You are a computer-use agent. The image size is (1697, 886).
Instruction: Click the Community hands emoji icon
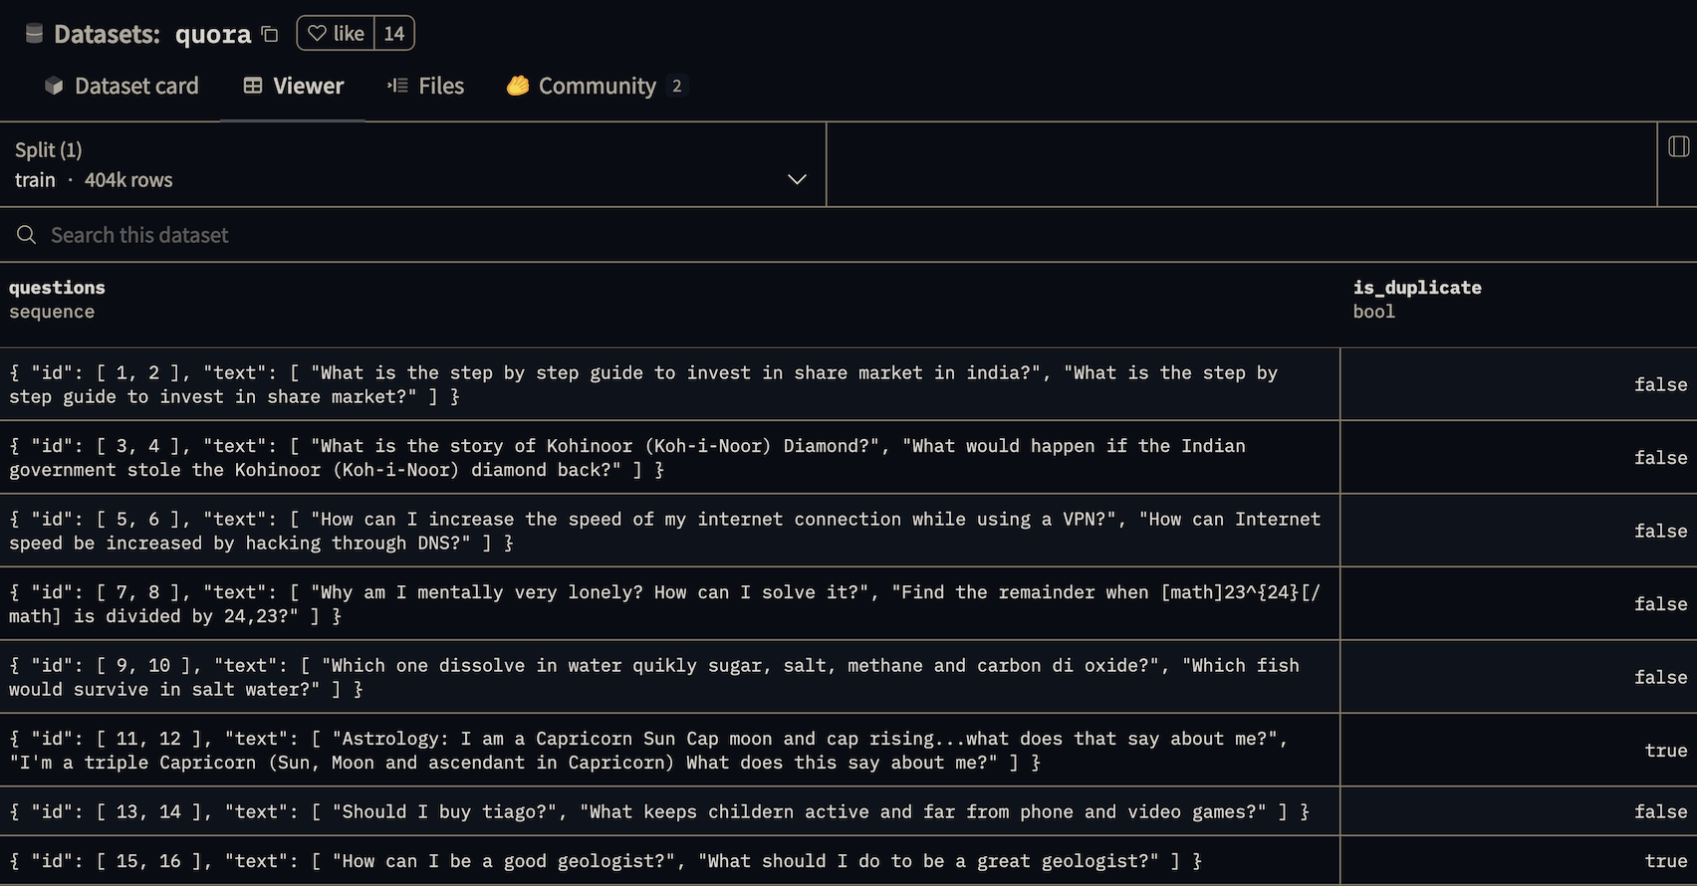pos(517,86)
